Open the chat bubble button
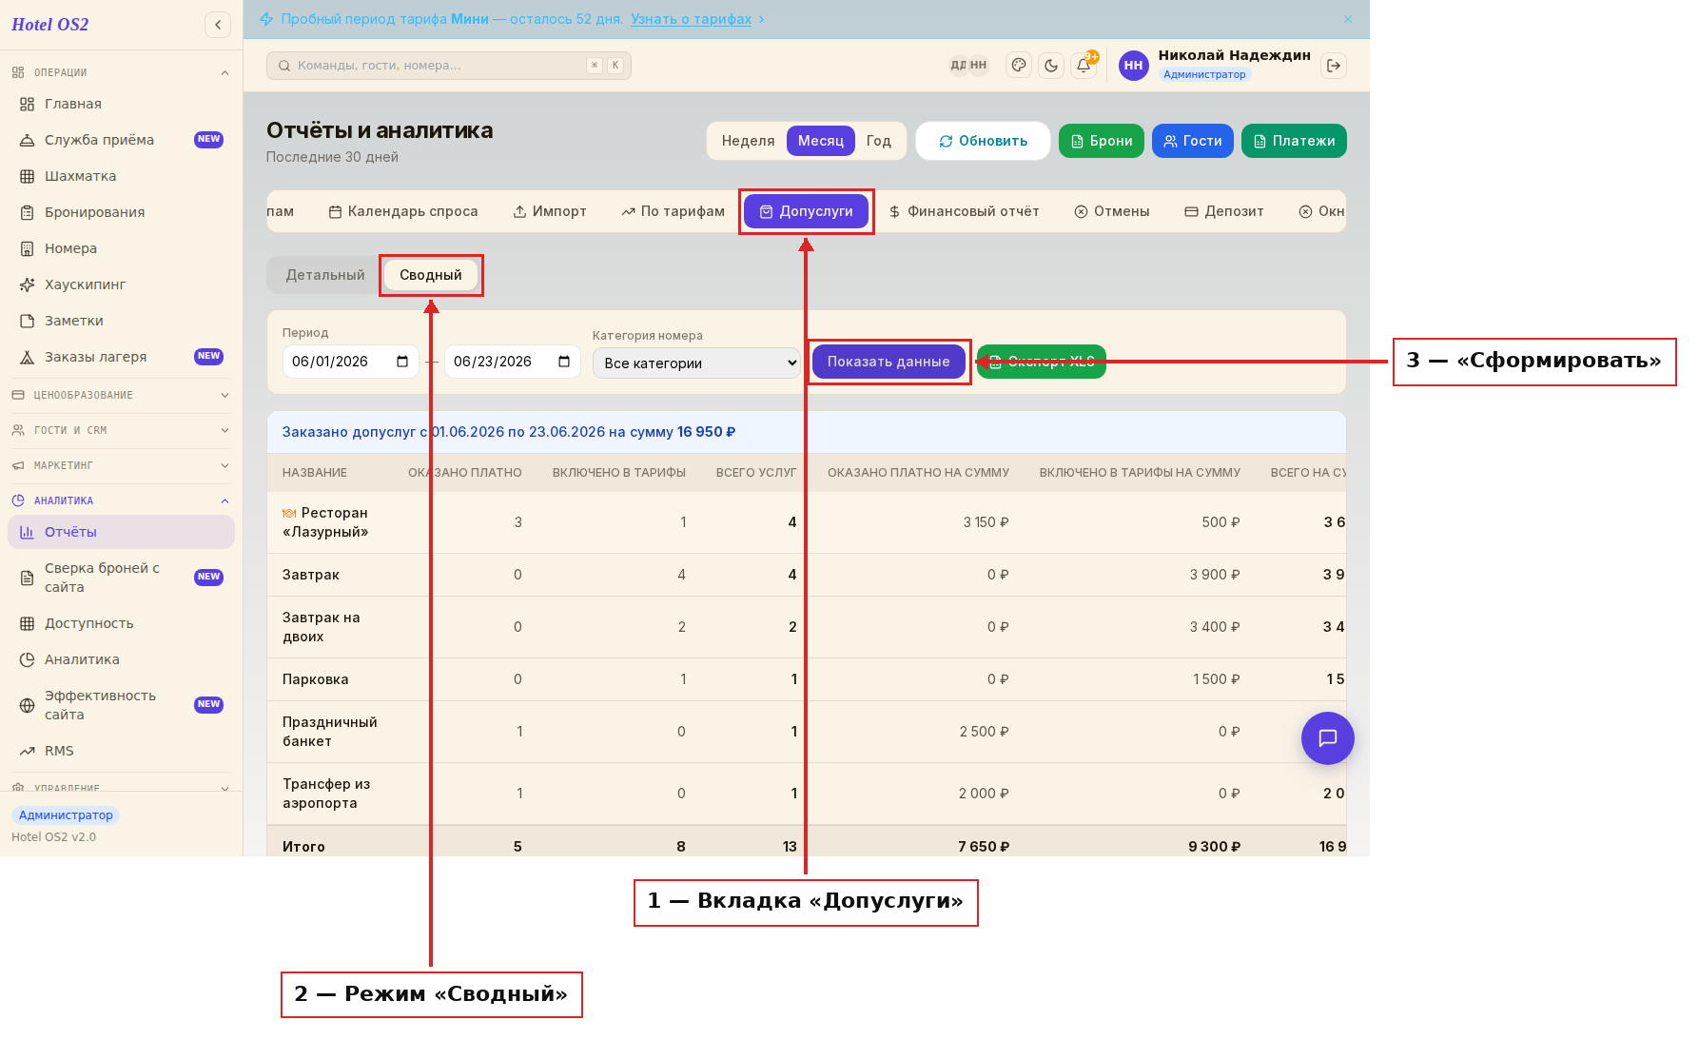 coord(1327,738)
